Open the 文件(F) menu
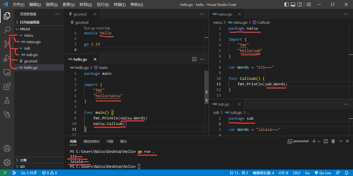This screenshot has width=353, height=176. pos(19,5)
